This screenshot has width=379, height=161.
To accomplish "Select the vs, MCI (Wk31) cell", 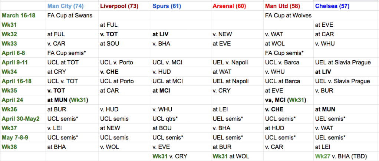I will (289, 100).
